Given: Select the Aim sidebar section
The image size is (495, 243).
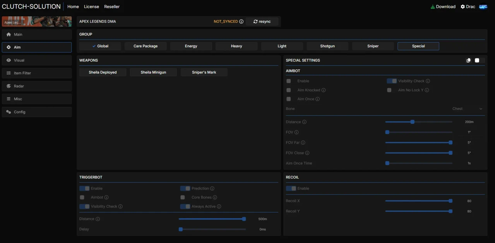Looking at the screenshot, I should (x=37, y=47).
